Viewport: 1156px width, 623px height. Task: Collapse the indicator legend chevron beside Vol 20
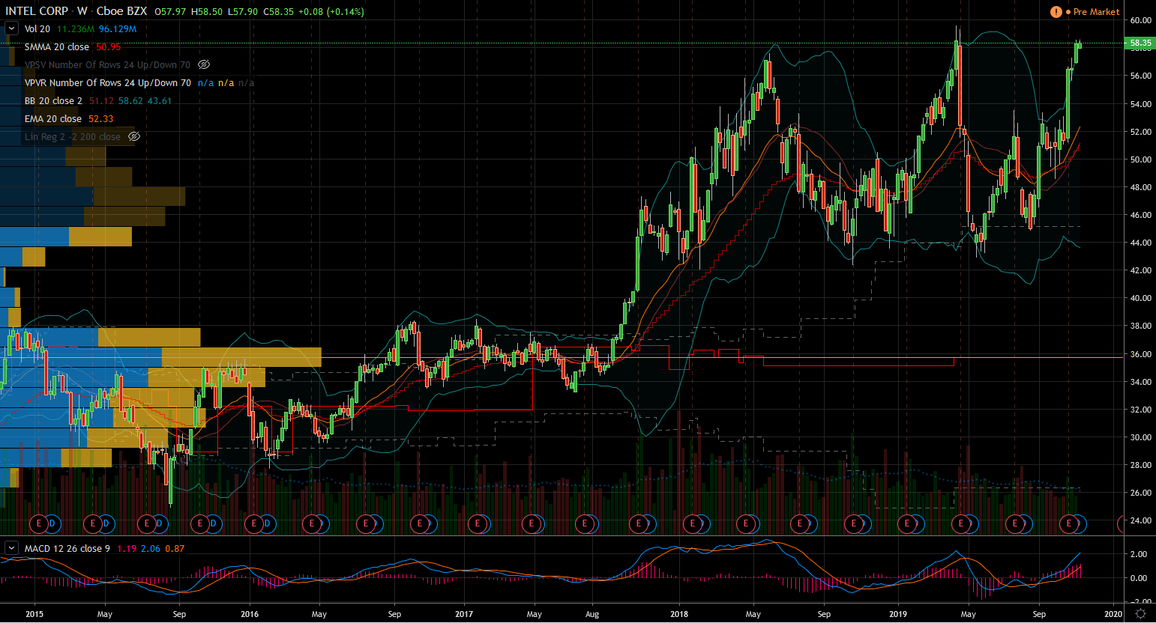coord(11,29)
